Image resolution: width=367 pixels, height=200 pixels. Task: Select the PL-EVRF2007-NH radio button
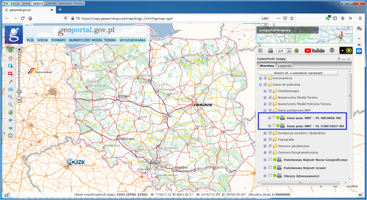[274, 125]
